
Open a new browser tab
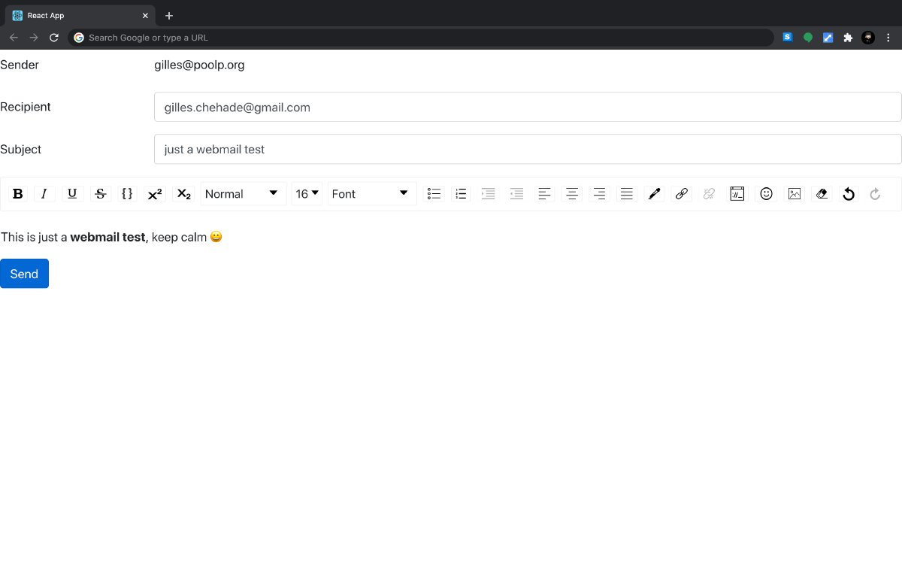[x=169, y=16]
